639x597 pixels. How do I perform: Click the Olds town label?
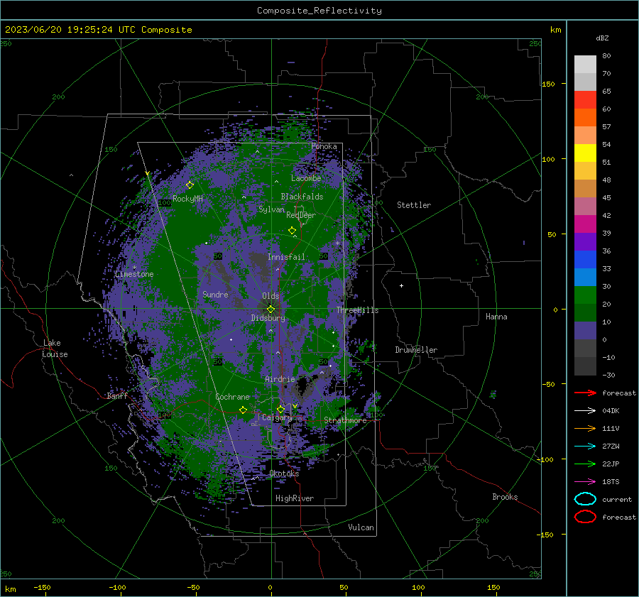271,296
